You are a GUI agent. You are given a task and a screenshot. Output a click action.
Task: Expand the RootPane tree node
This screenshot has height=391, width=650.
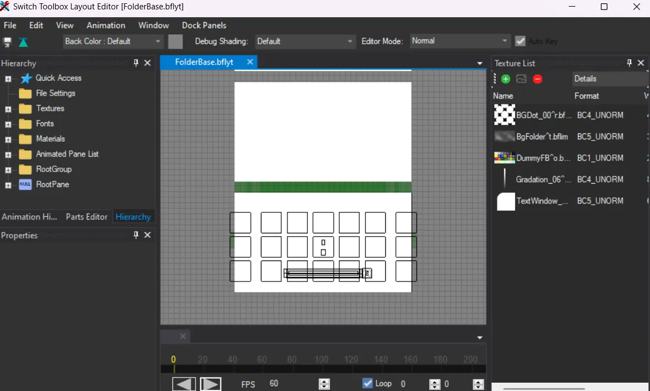[x=8, y=185]
